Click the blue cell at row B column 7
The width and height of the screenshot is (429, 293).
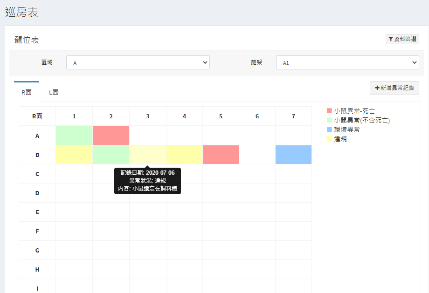pyautogui.click(x=293, y=155)
